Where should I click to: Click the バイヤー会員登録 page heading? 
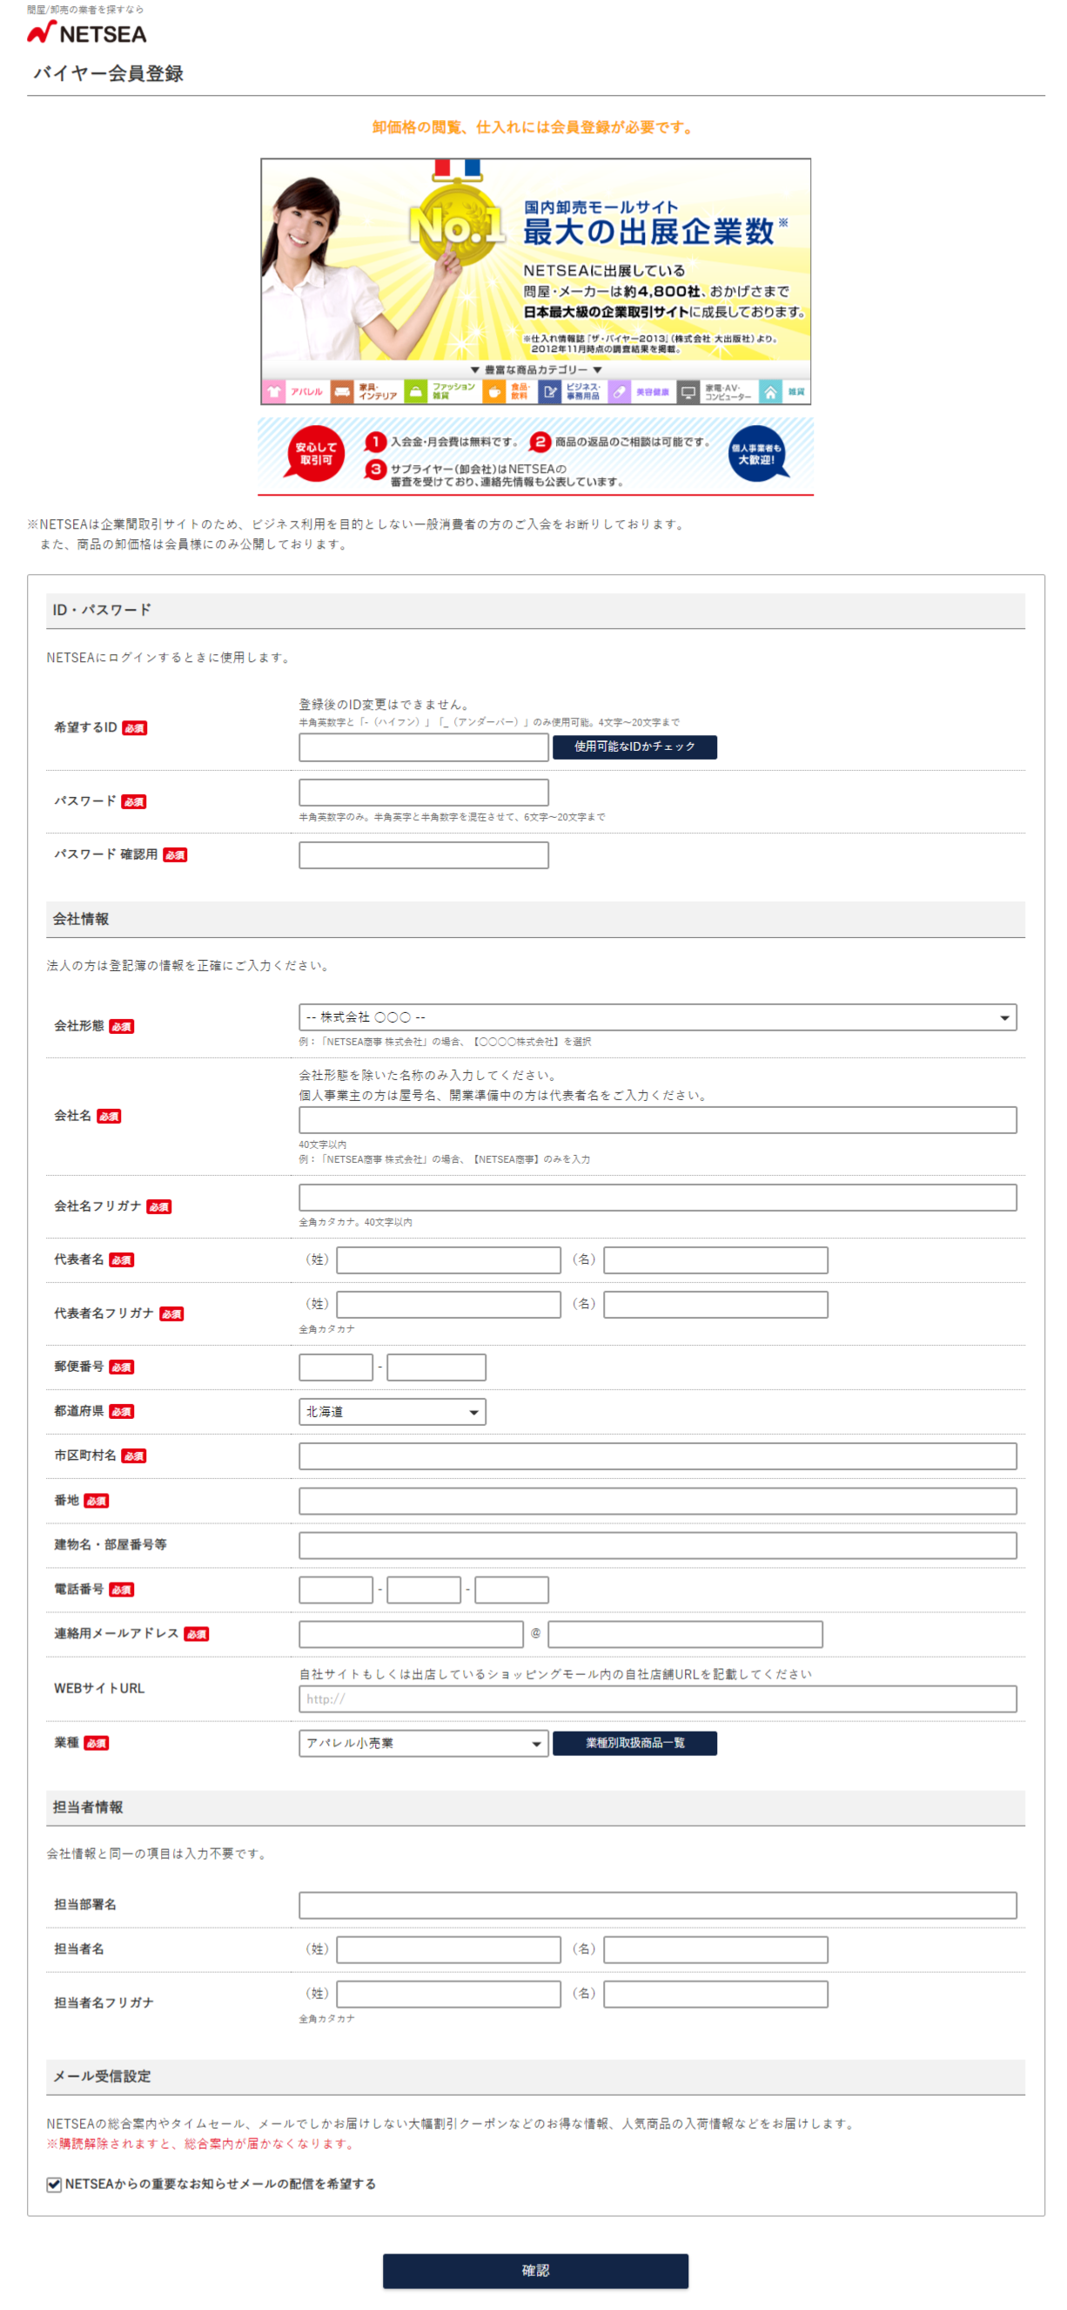pyautogui.click(x=109, y=73)
